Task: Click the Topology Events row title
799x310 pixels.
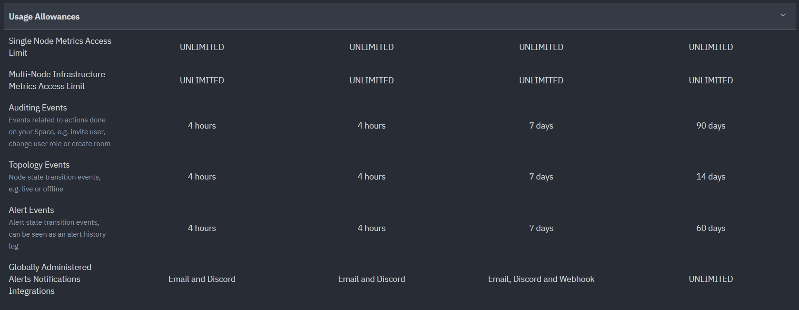Action: click(x=39, y=165)
